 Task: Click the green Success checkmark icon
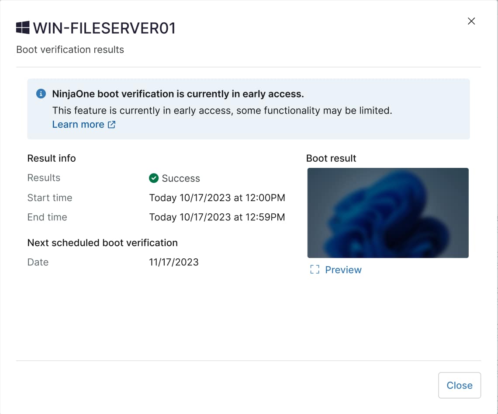point(153,178)
